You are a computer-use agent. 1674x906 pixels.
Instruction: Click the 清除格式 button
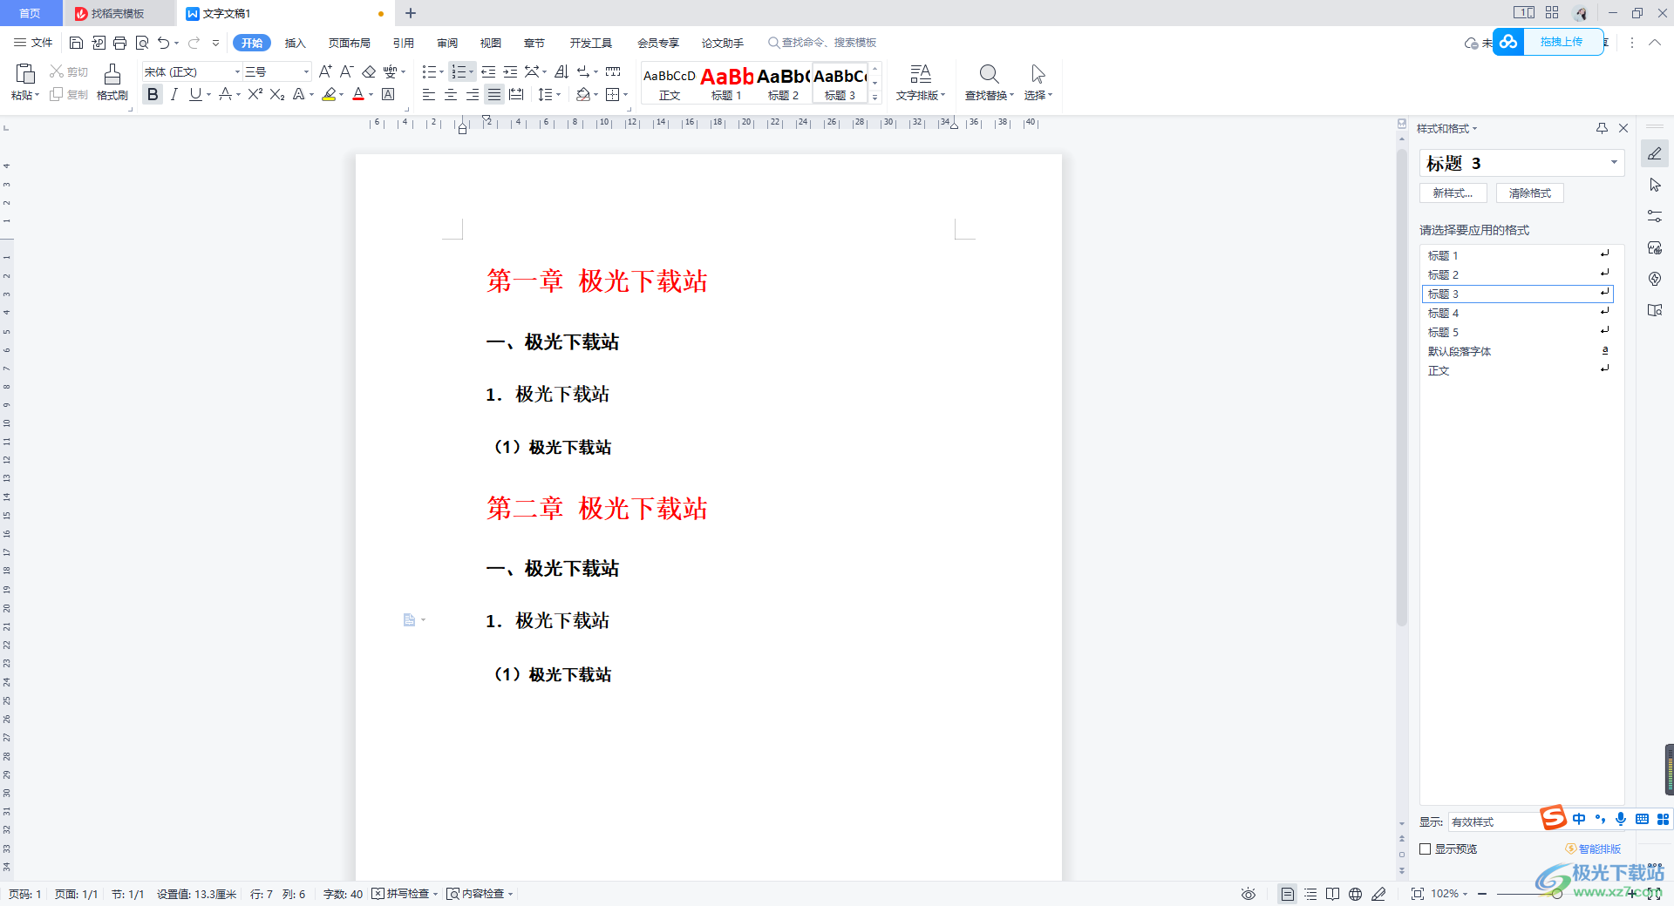1530,193
